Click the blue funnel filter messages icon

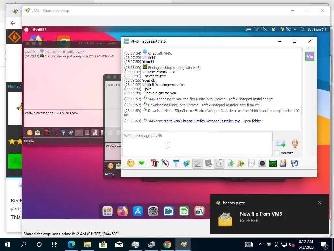(176, 163)
